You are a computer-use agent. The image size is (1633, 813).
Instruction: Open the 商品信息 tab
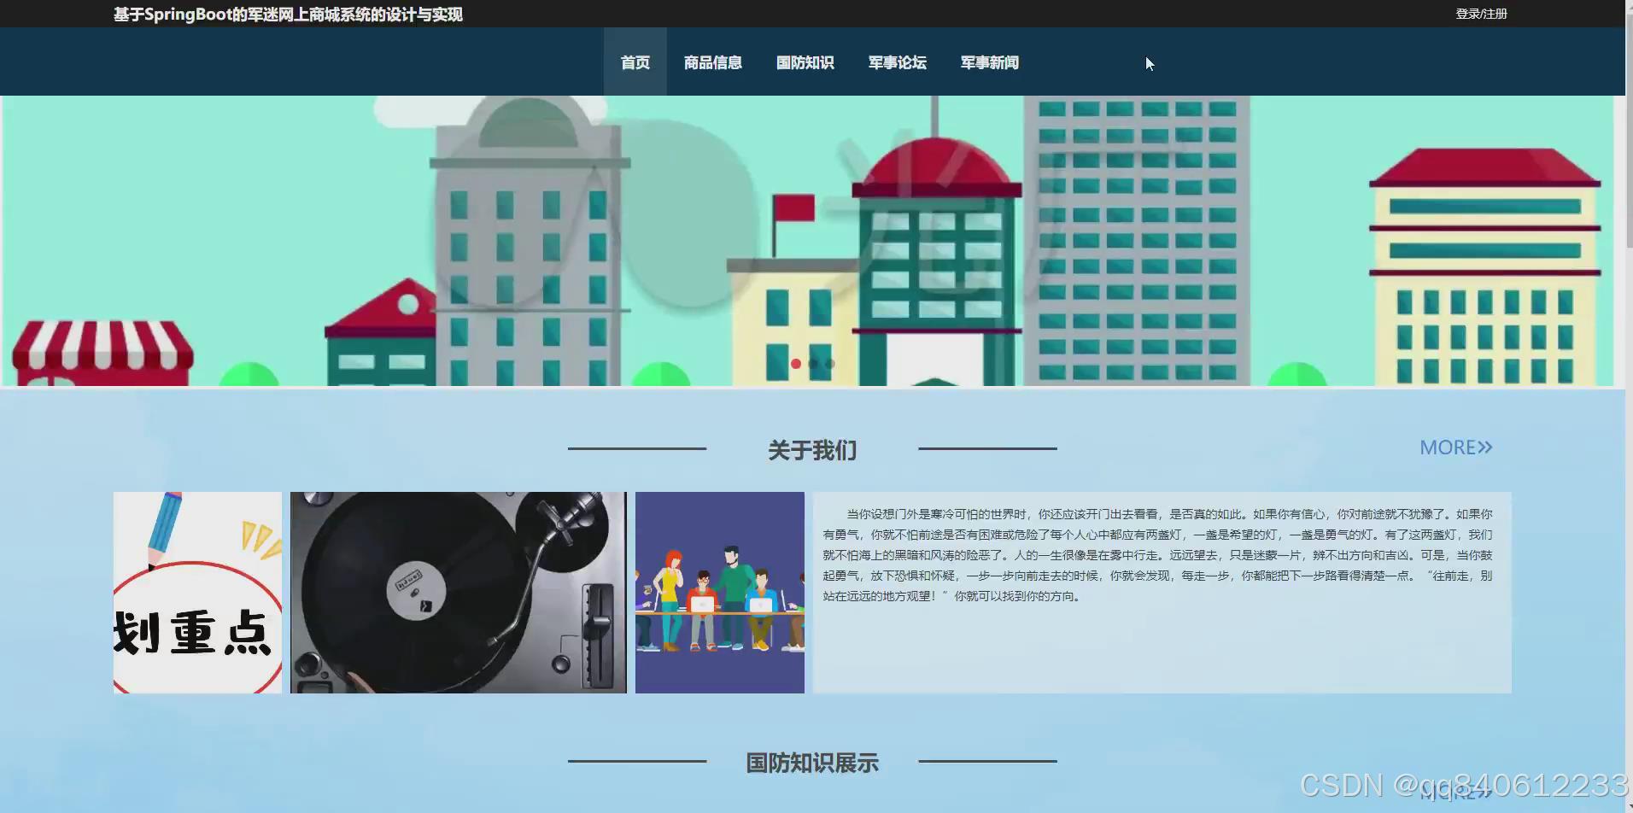[712, 62]
